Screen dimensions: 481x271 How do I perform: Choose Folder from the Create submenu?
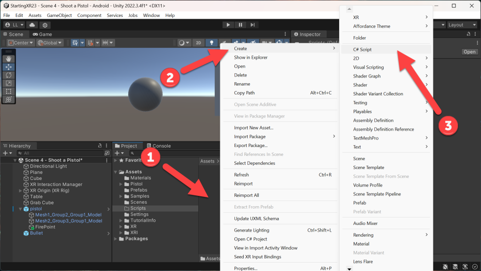[386, 38]
